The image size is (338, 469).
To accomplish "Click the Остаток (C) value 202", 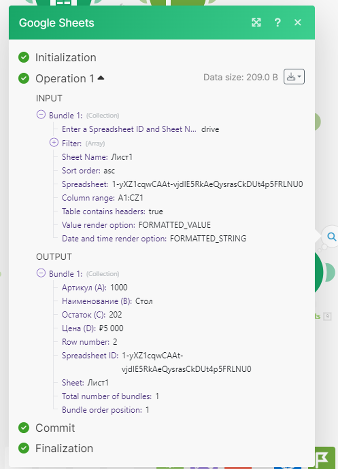I will pos(116,315).
